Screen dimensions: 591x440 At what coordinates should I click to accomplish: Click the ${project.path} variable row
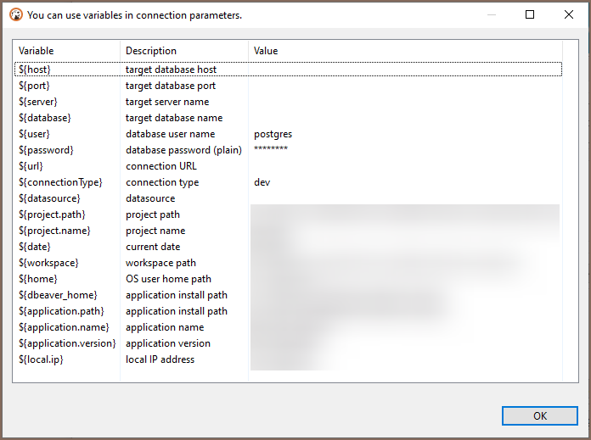pos(52,214)
